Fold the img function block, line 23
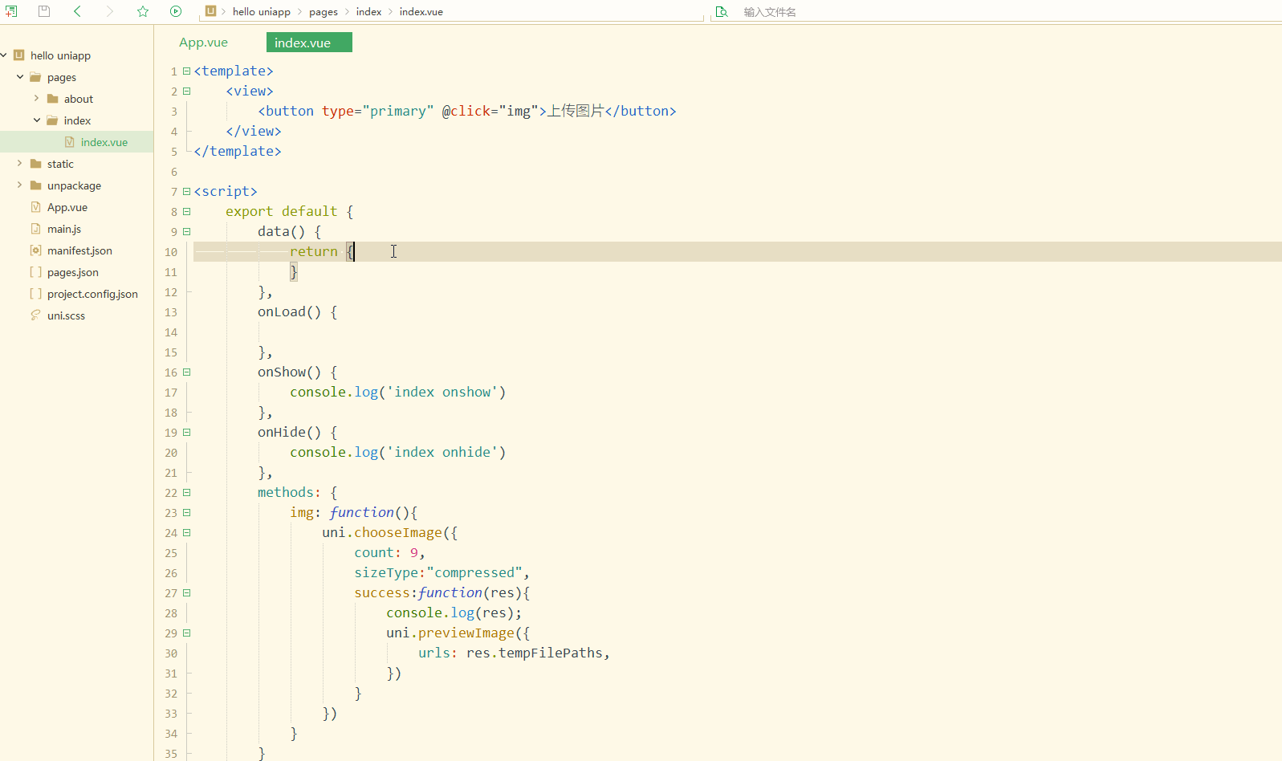1282x761 pixels. [187, 512]
